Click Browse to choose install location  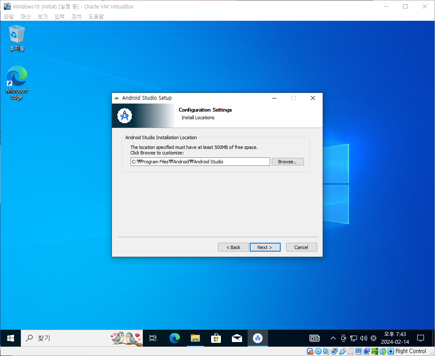click(288, 162)
